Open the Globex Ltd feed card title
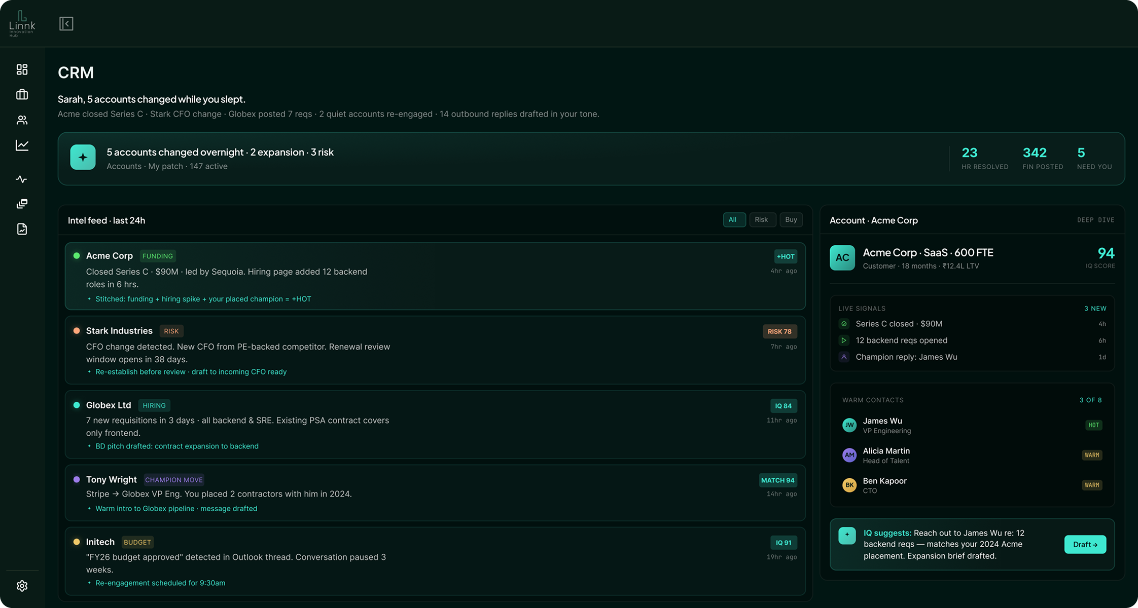This screenshot has width=1138, height=608. point(109,405)
